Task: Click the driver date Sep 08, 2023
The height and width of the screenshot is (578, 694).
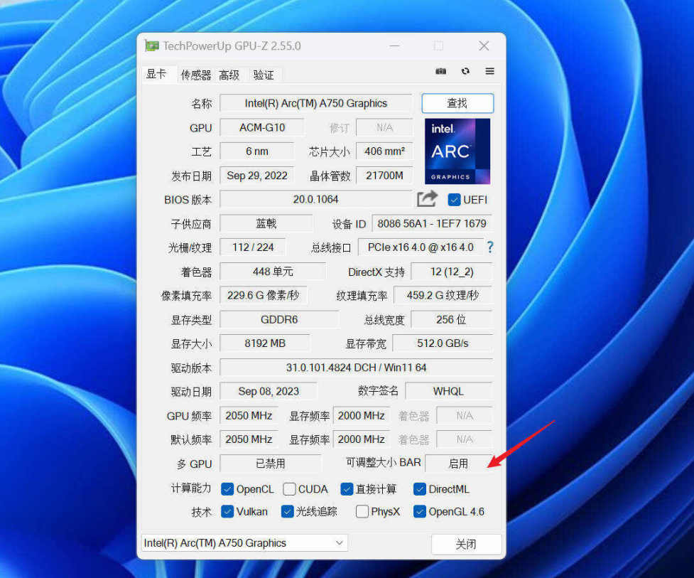Action: (269, 392)
